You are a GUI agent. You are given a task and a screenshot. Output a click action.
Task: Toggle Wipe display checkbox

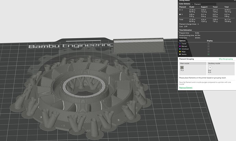point(208,52)
